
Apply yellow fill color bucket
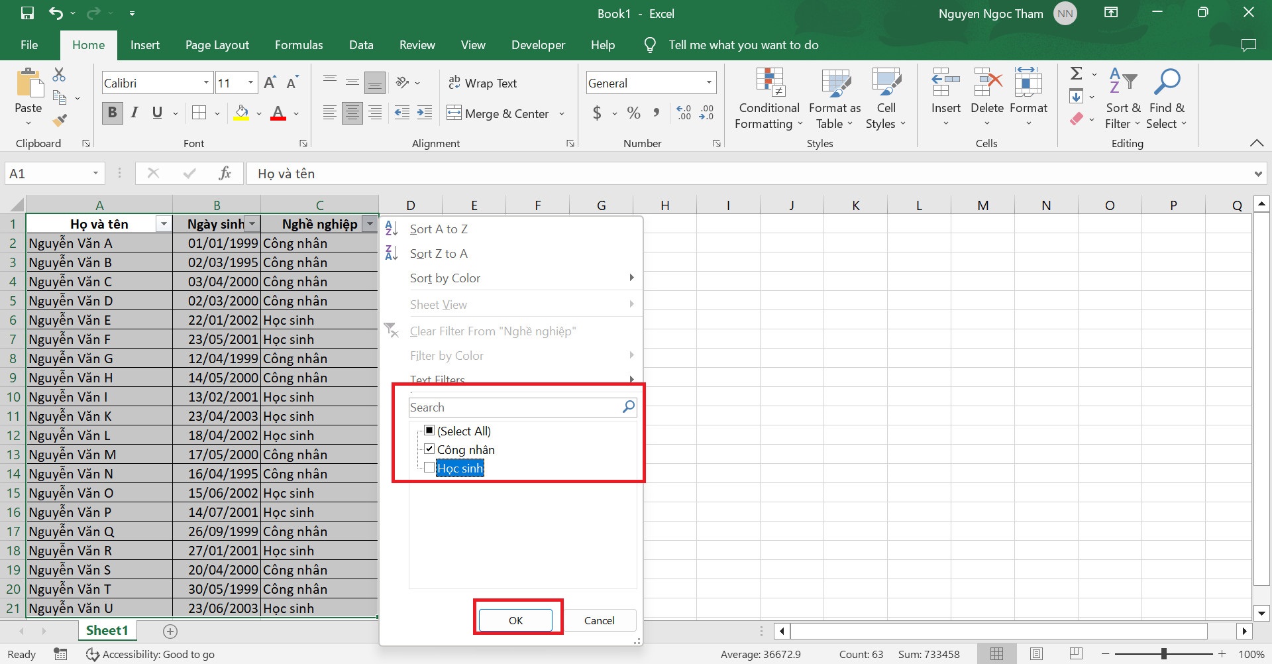tap(241, 113)
